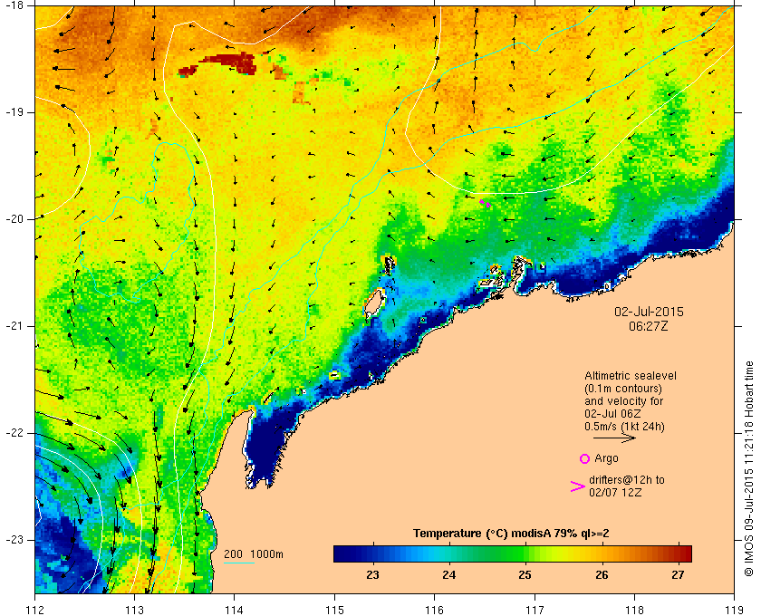The height and width of the screenshot is (616, 761).
Task: Click the 0.5m/s velocity reference arrow
Action: pos(614,438)
